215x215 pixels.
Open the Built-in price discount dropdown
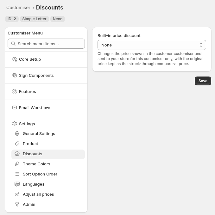click(x=152, y=45)
